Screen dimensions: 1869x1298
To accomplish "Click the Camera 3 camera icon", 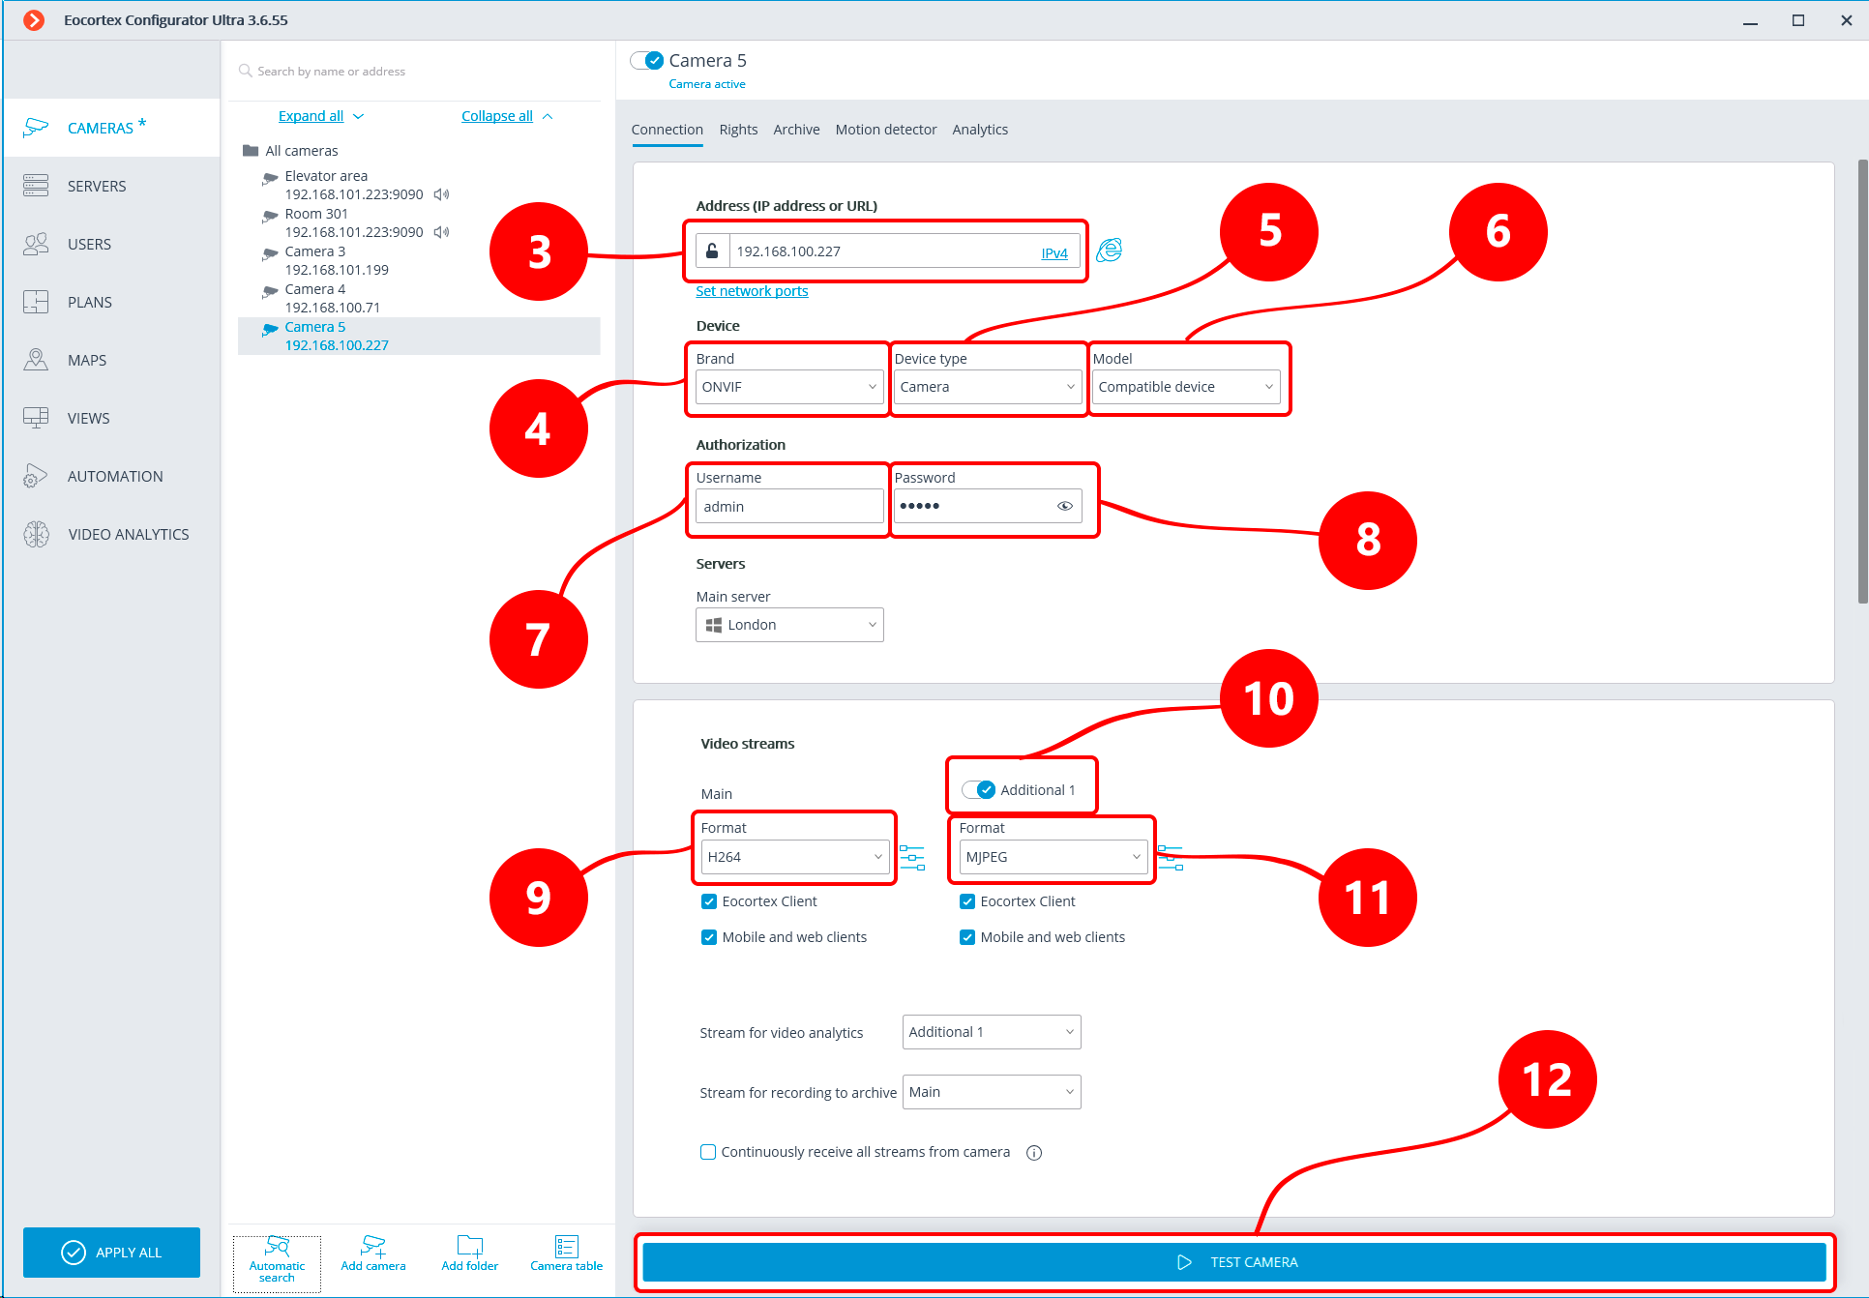I will (x=270, y=253).
